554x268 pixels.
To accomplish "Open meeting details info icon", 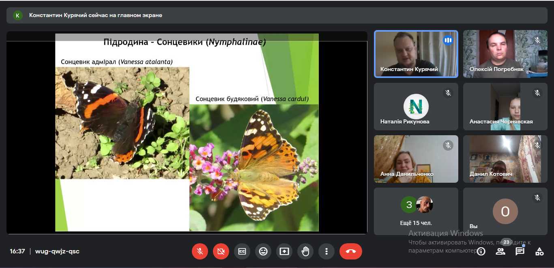I will click(x=481, y=251).
